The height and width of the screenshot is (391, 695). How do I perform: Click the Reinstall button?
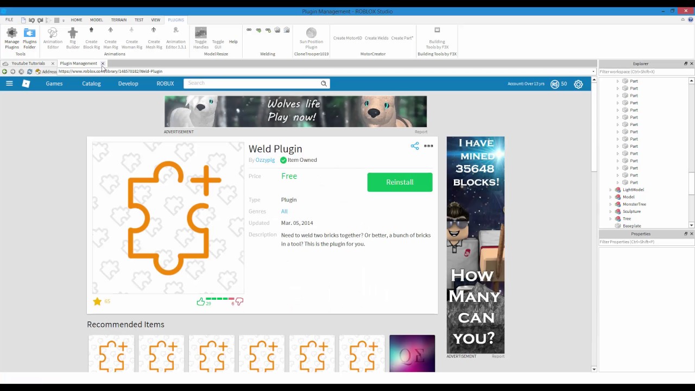[x=400, y=182]
